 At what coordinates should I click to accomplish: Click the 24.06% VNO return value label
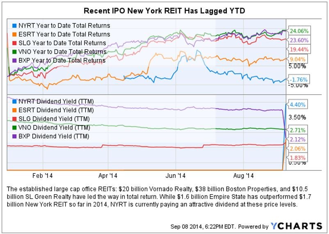(299, 31)
